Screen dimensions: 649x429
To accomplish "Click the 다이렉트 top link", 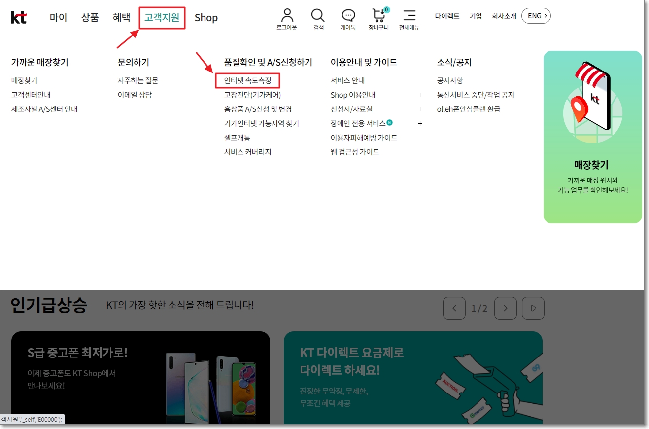I will (x=447, y=16).
